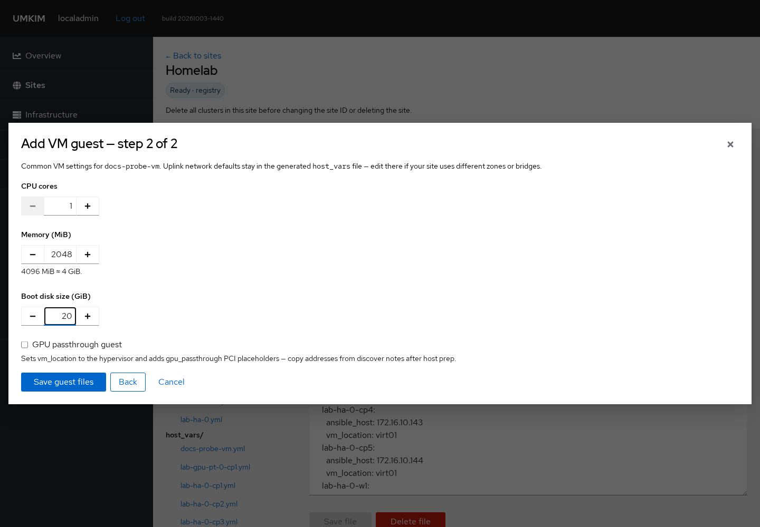
Task: Decrease Memory (MiB) with minus button
Action: [33, 255]
